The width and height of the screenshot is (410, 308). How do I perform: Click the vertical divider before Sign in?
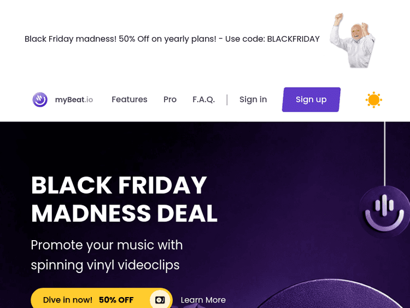click(x=227, y=100)
